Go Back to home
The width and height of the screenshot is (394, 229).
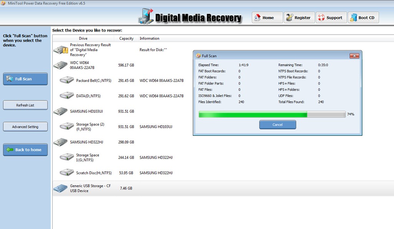click(25, 150)
